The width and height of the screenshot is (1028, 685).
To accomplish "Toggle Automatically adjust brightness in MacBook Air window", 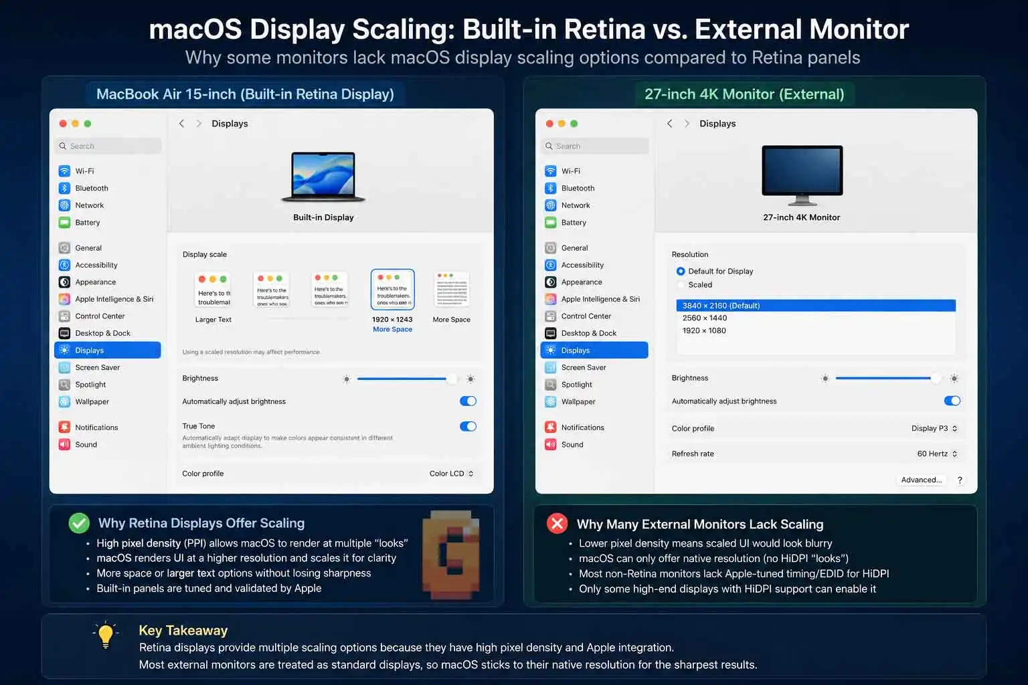I will (468, 401).
